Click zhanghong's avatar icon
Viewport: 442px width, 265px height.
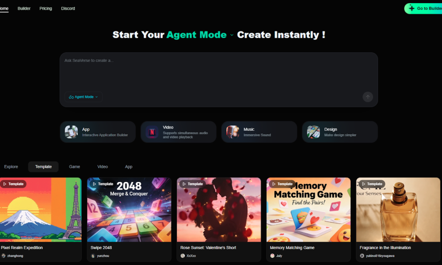4,256
